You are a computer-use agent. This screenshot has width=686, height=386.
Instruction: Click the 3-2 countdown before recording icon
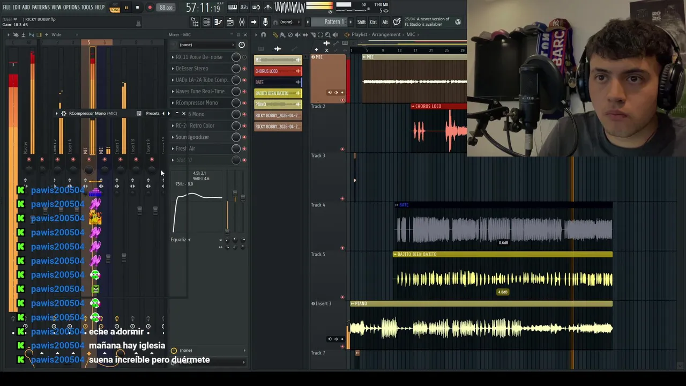(x=244, y=8)
